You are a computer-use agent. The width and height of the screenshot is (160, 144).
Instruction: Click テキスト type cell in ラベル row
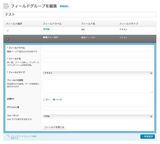(123, 29)
